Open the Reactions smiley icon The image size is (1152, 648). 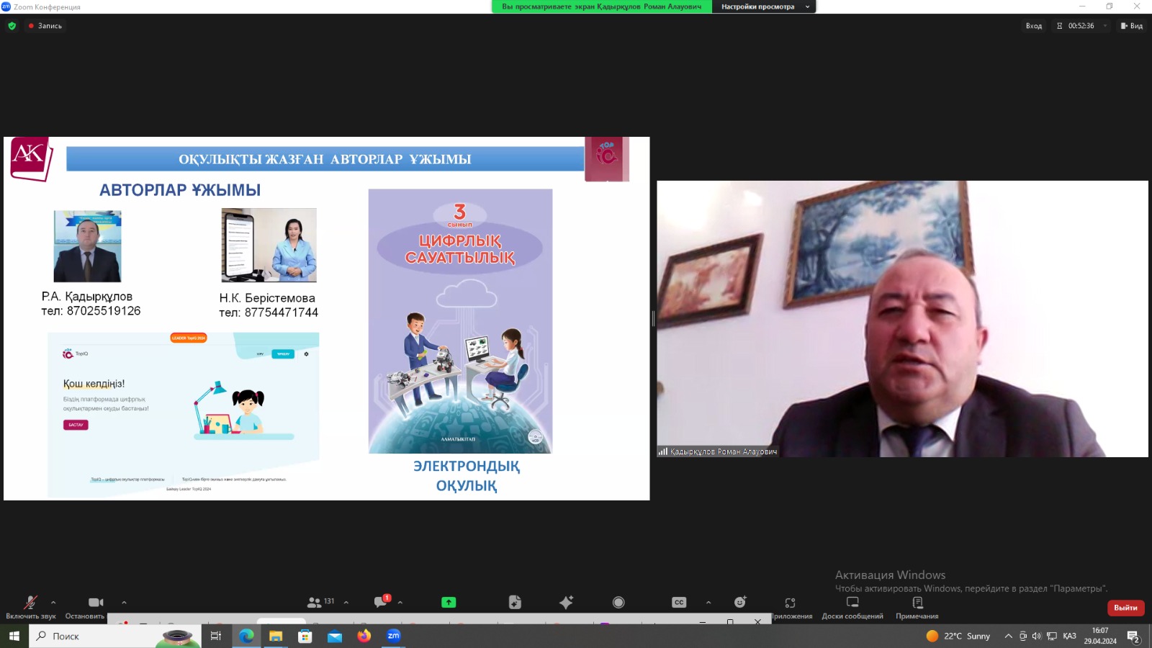click(740, 602)
